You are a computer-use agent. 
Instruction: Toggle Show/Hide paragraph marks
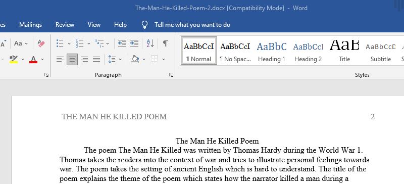pos(166,43)
